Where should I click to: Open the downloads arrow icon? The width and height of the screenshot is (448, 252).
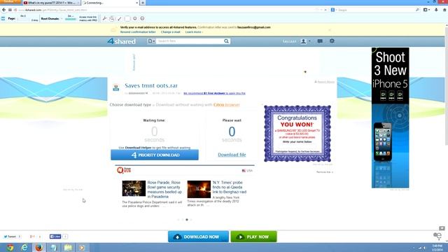tap(436, 10)
